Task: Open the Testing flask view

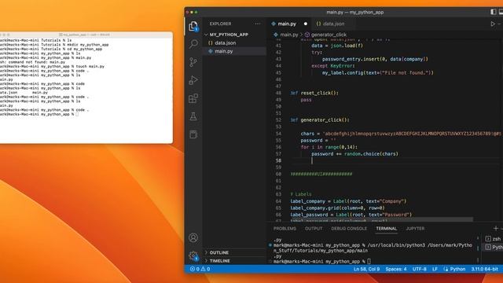Action: point(193,116)
